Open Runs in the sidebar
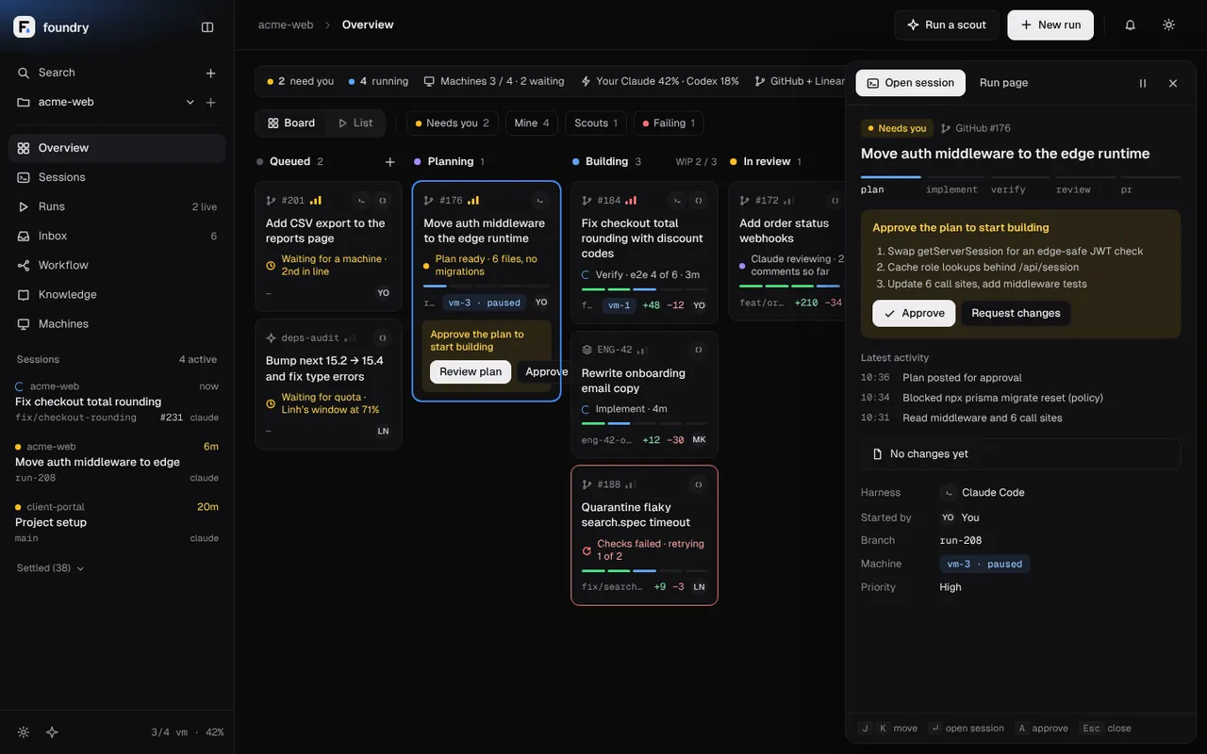The width and height of the screenshot is (1207, 754). [117, 206]
